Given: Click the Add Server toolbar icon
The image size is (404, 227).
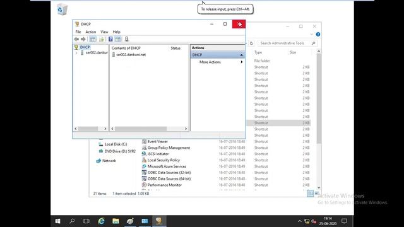Looking at the screenshot, I should point(126,39).
